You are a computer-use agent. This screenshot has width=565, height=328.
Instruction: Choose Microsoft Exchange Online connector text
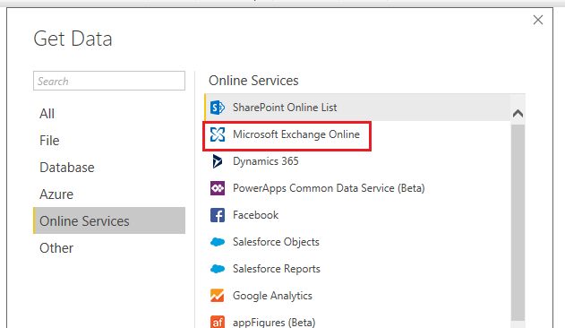[296, 134]
